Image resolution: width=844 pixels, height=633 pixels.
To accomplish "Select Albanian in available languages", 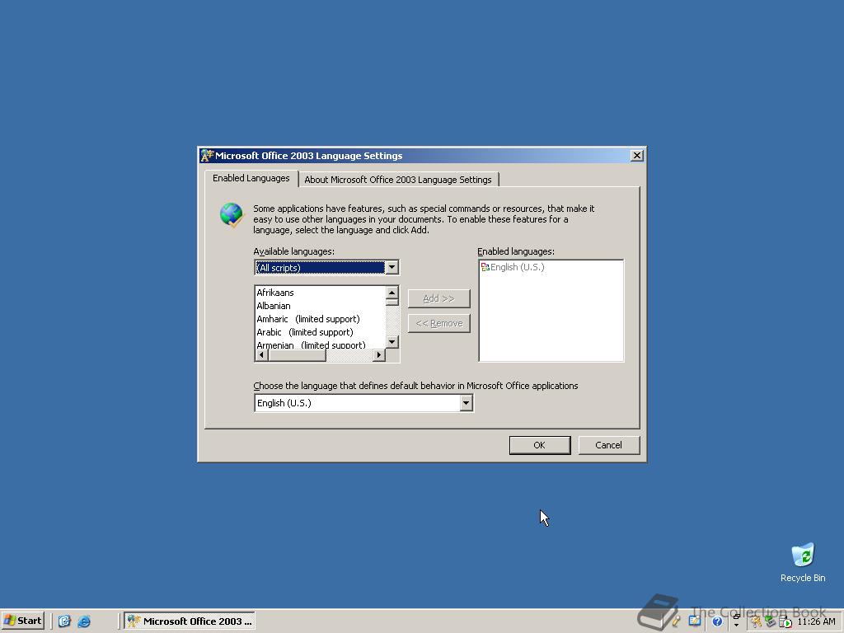I will [321, 306].
